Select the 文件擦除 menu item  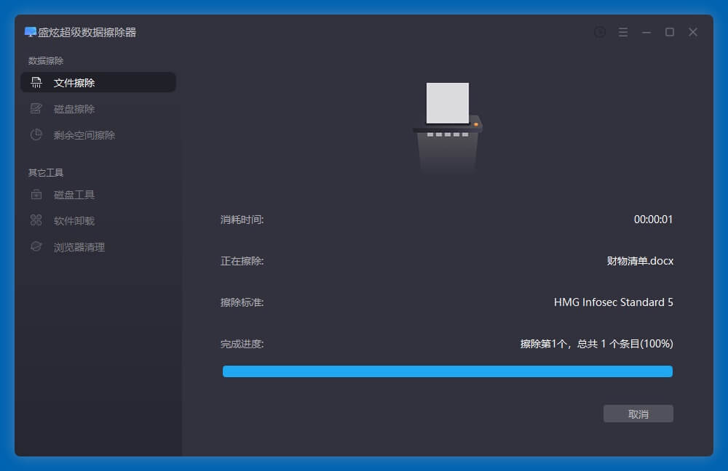point(74,83)
